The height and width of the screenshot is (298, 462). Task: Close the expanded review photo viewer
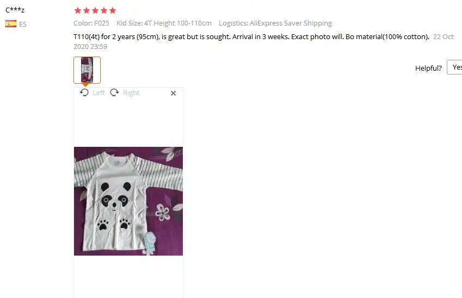point(173,93)
